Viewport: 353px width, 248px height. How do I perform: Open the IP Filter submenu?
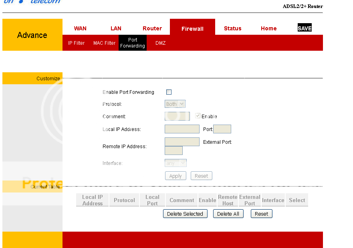pyautogui.click(x=76, y=43)
